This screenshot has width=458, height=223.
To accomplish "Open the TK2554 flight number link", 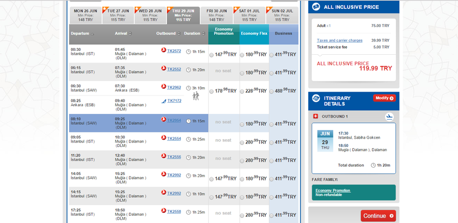I will coord(174,139).
